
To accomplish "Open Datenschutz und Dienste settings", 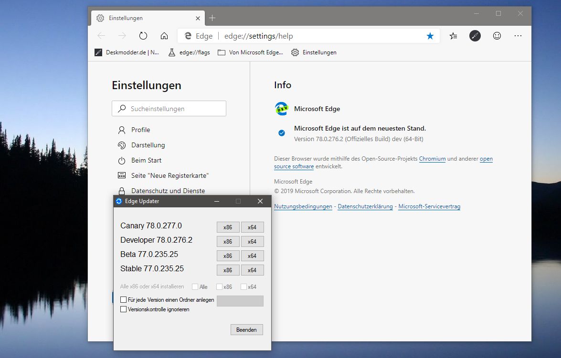I will coord(161,191).
